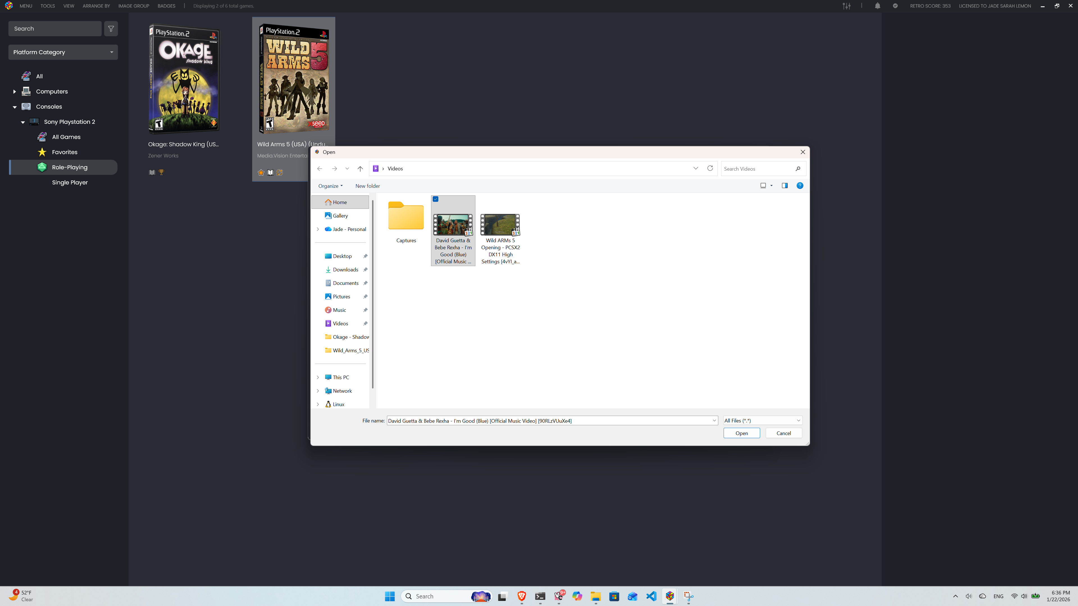Open the All Files type dropdown
This screenshot has height=606, width=1078.
point(762,421)
